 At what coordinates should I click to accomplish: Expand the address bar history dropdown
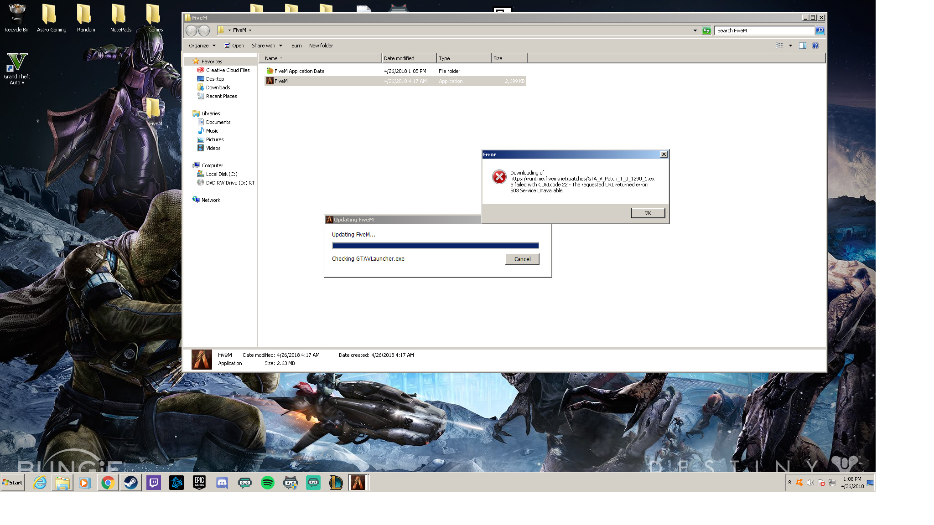tap(695, 31)
